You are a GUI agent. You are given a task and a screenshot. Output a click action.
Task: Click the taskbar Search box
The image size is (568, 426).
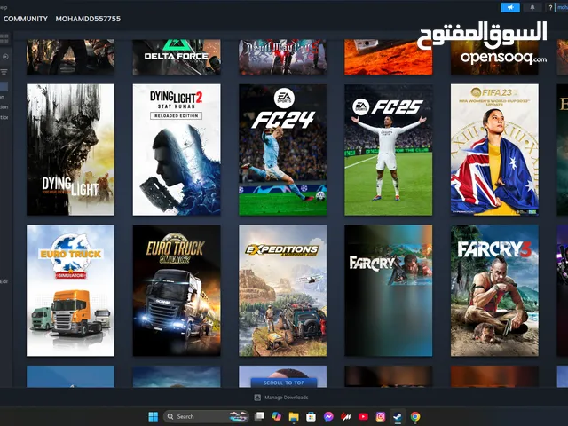coord(206,416)
